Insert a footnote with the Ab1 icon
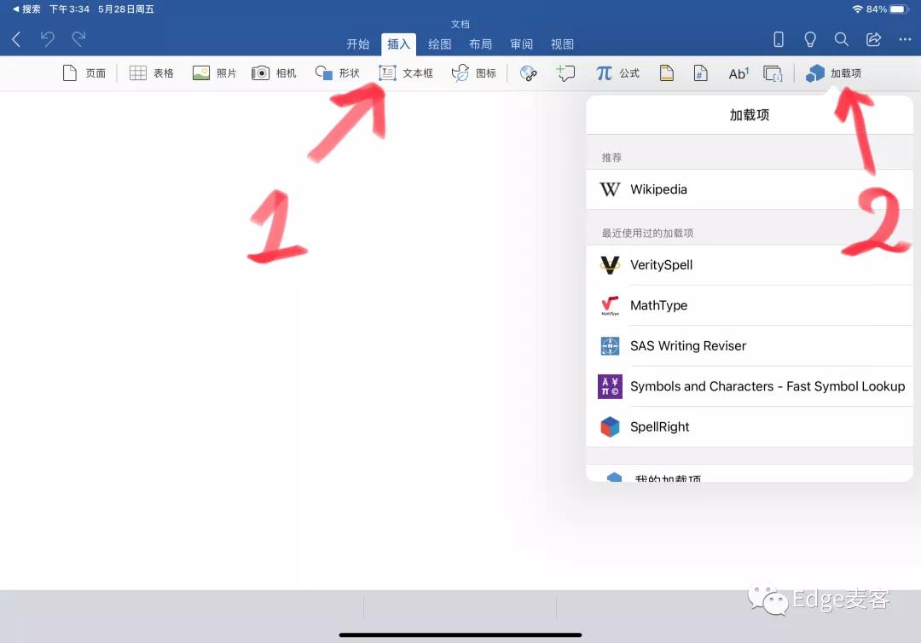This screenshot has height=643, width=921. 737,72
